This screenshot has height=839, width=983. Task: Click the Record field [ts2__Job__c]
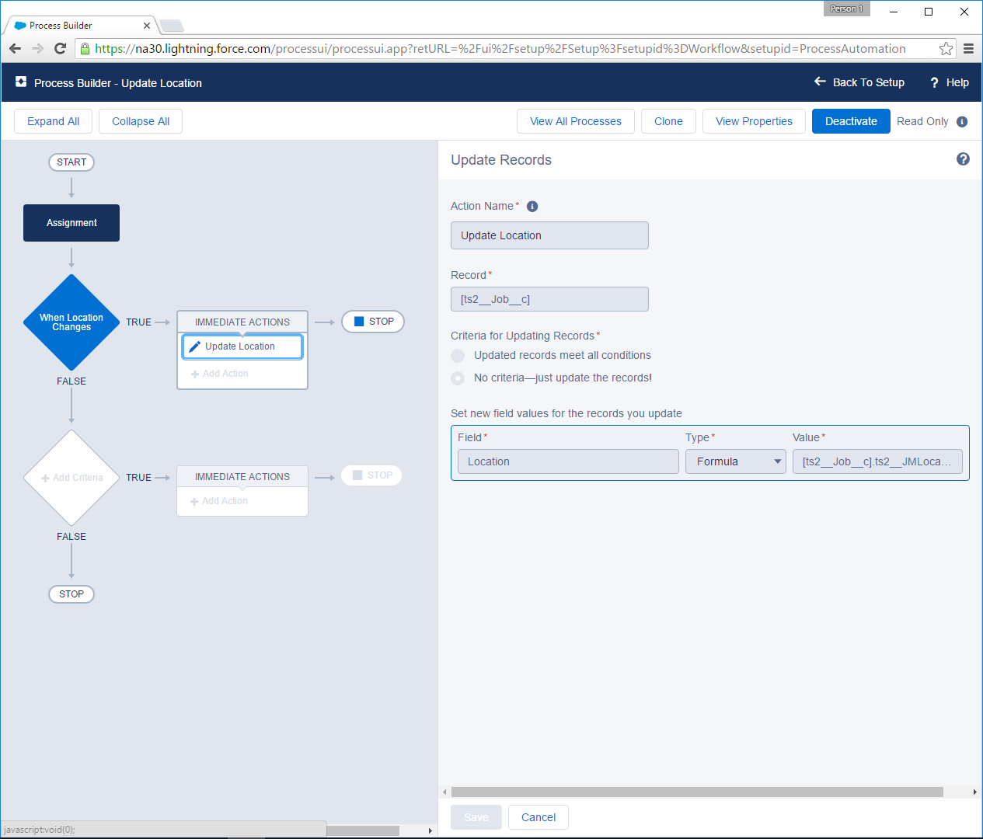point(549,299)
